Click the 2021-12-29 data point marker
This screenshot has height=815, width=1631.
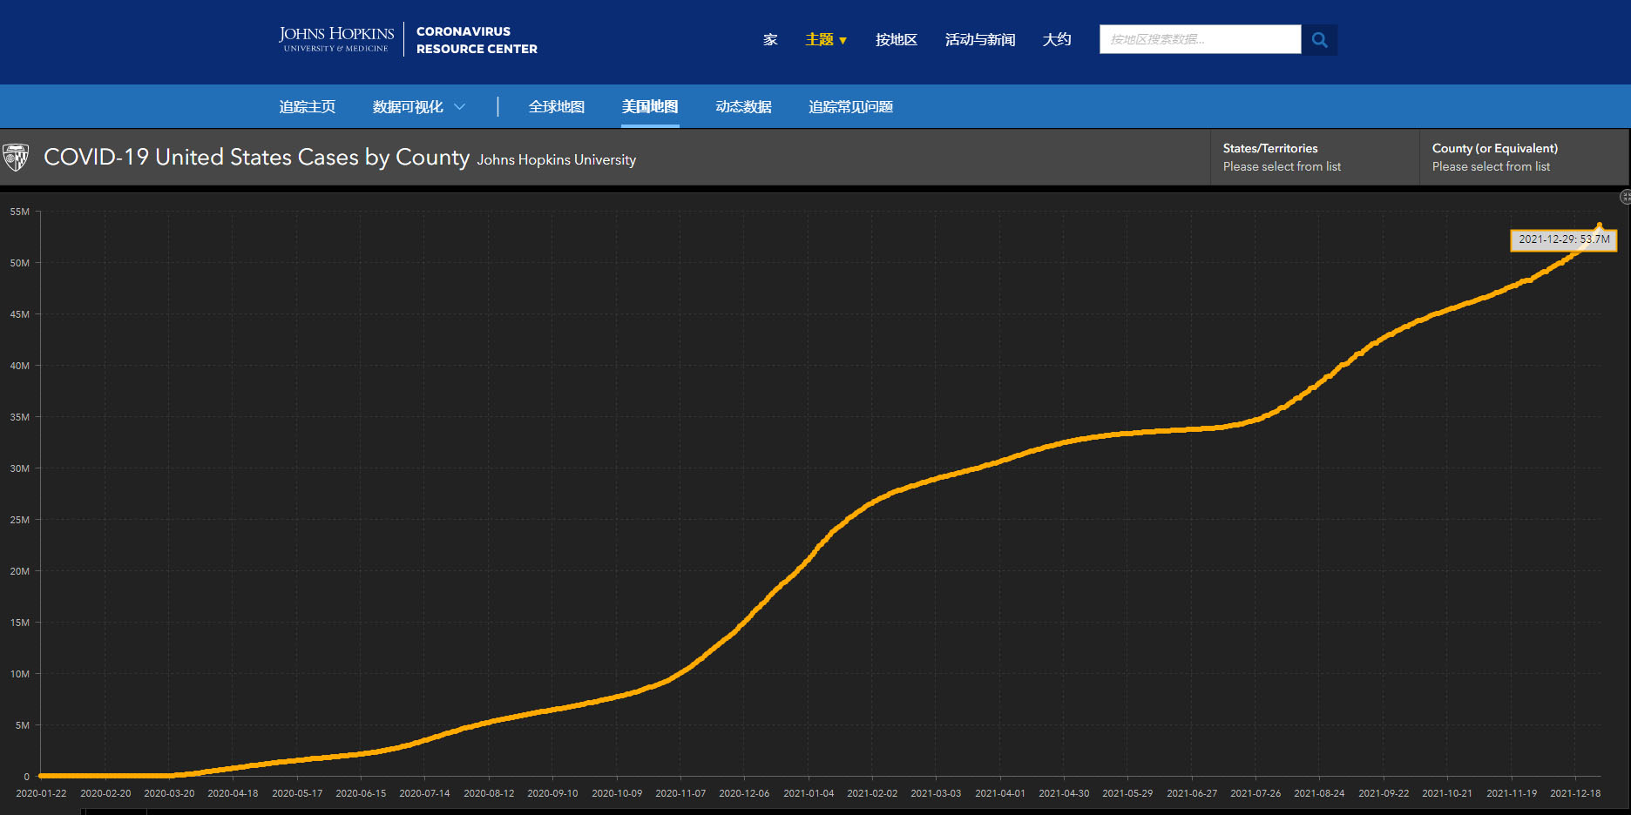click(x=1599, y=226)
